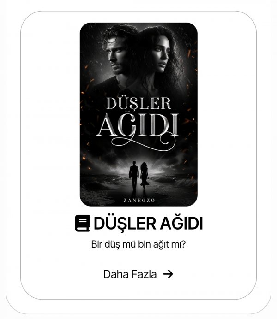The height and width of the screenshot is (319, 277).
Task: Open the Düşler Ağıdı book cover image
Action: click(x=138, y=114)
